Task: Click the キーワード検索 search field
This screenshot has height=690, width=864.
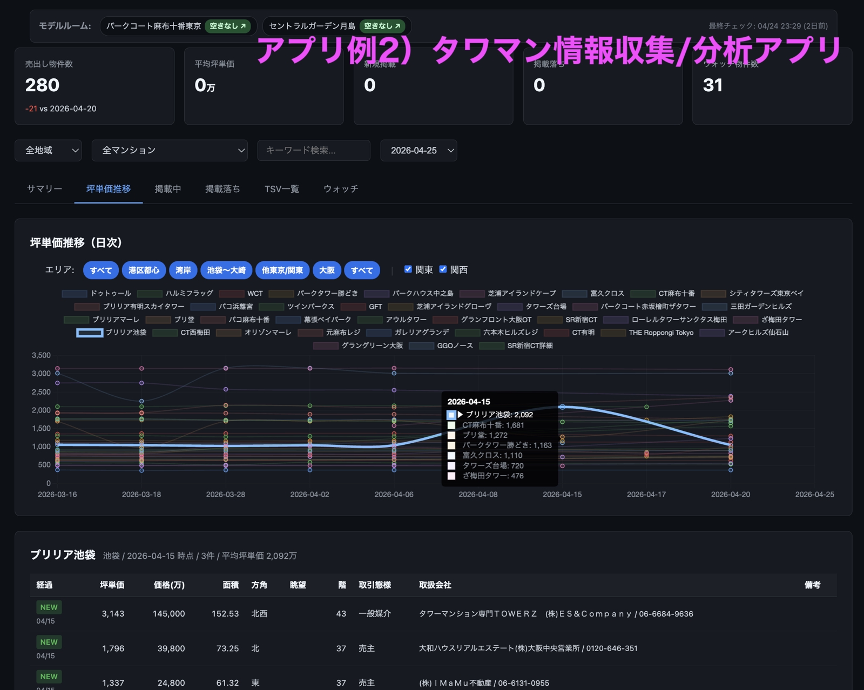Action: [314, 151]
